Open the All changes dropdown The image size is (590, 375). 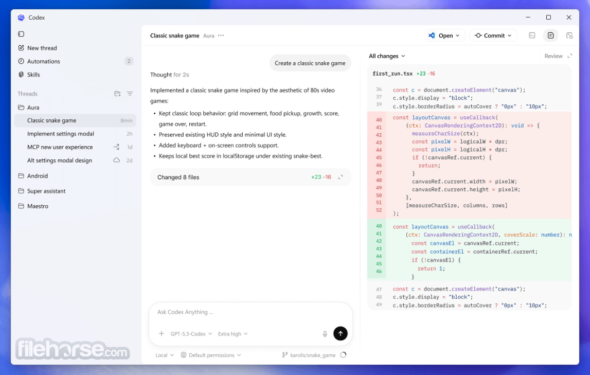pyautogui.click(x=387, y=56)
